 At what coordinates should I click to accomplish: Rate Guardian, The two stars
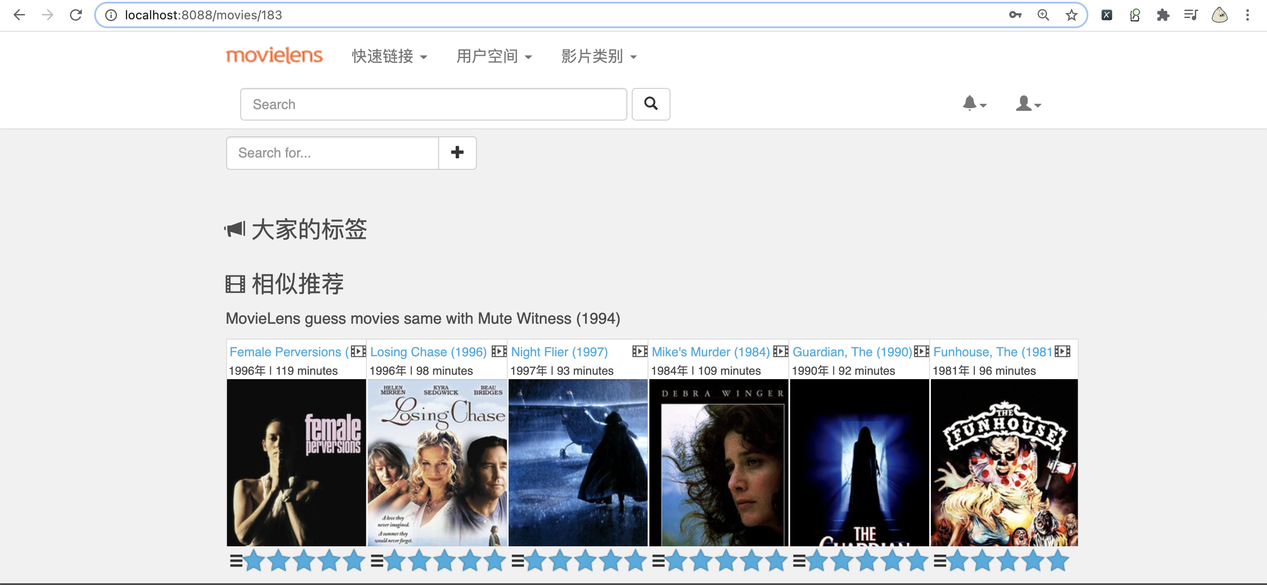(842, 560)
